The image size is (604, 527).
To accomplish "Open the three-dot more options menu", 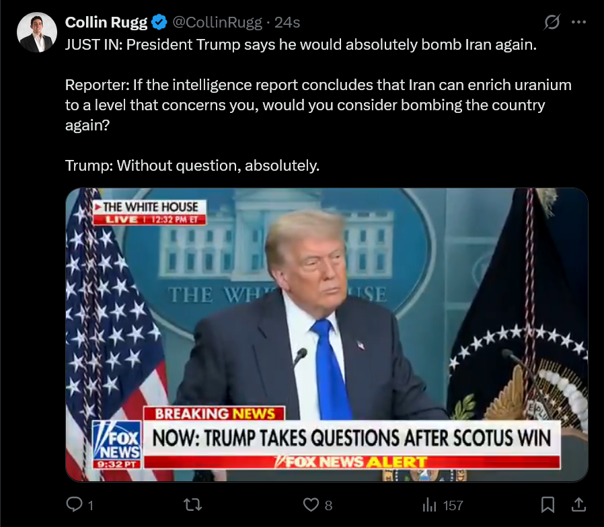I will click(x=578, y=22).
